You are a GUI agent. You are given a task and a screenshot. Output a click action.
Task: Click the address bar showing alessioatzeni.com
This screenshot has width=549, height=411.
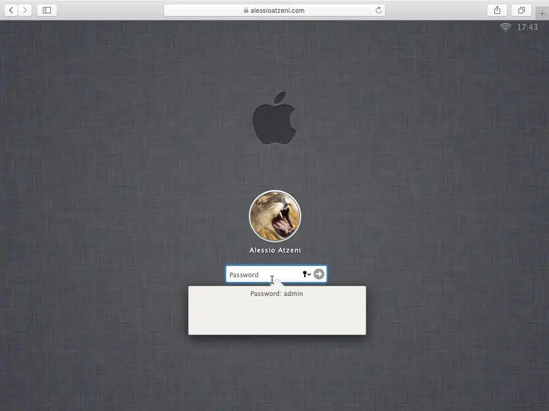pyautogui.click(x=274, y=10)
